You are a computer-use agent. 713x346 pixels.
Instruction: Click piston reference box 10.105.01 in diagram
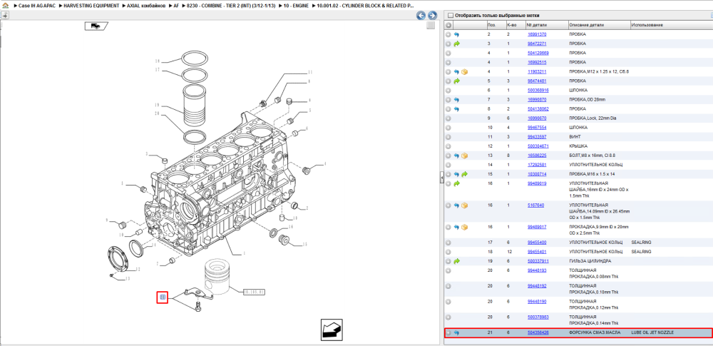click(255, 292)
